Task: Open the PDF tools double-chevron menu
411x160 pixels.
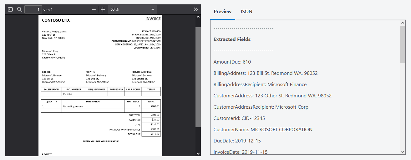Action: tap(196, 9)
